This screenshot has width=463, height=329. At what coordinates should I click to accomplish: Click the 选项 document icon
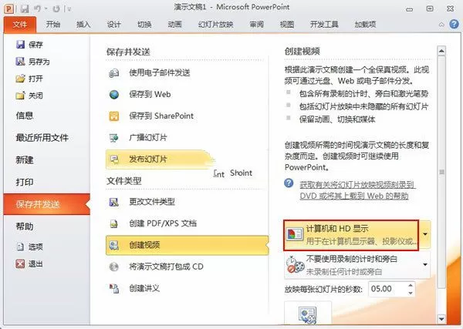20,247
